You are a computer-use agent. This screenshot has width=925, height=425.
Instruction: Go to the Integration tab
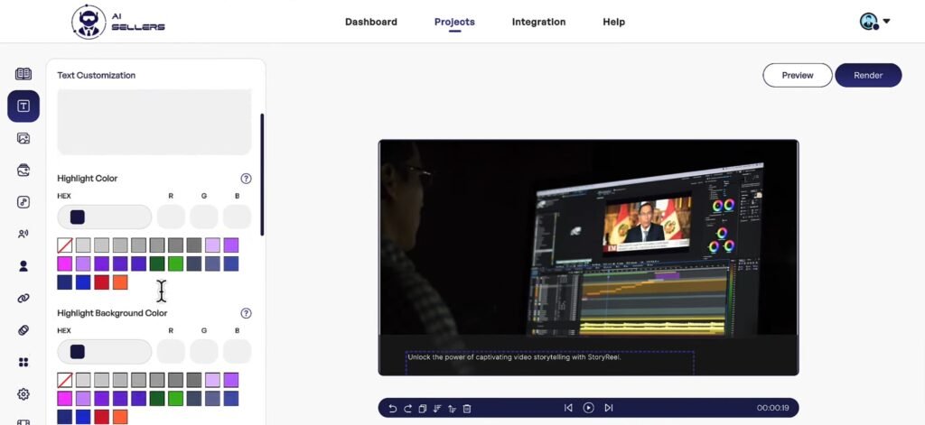click(538, 22)
